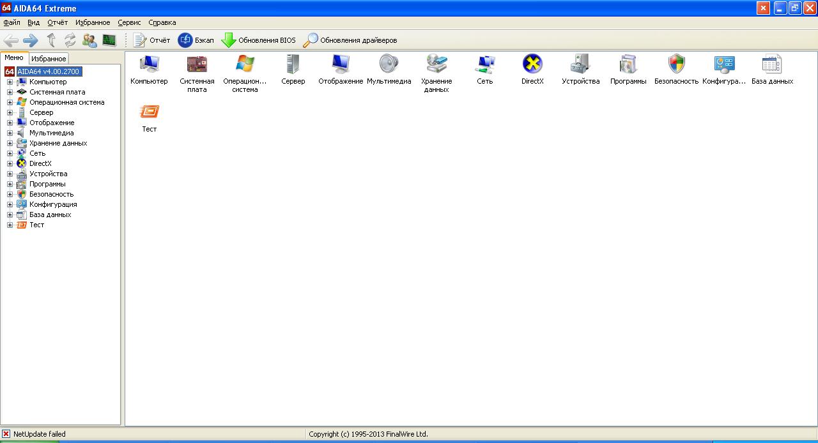
Task: Expand the DirectX tree node
Action: click(x=10, y=163)
